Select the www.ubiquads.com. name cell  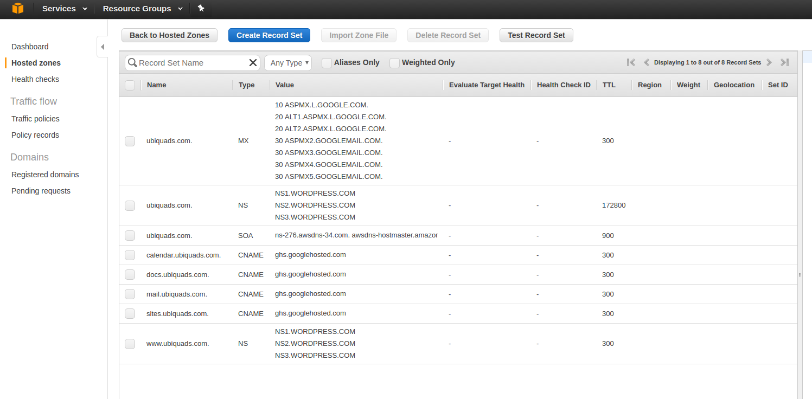tap(177, 344)
